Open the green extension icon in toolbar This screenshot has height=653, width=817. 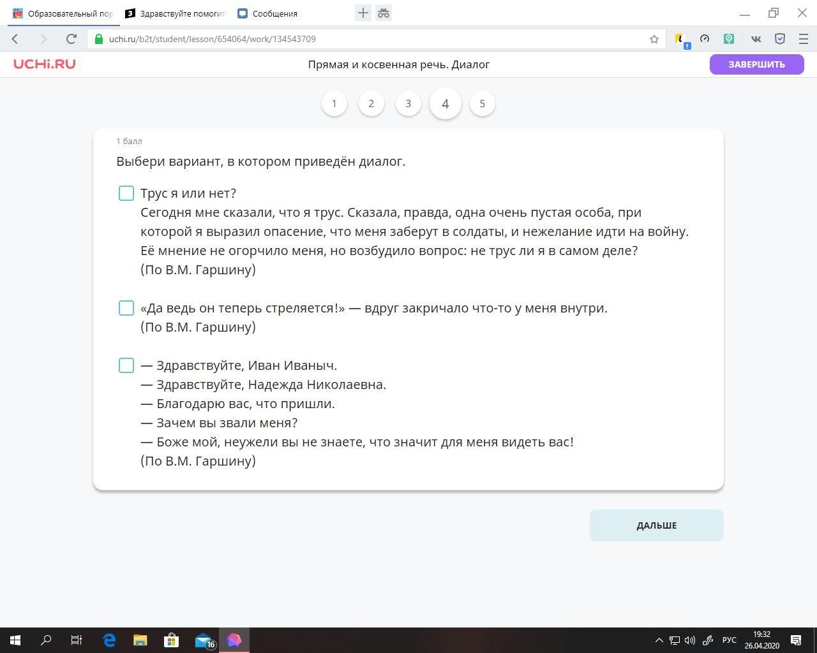click(x=729, y=39)
